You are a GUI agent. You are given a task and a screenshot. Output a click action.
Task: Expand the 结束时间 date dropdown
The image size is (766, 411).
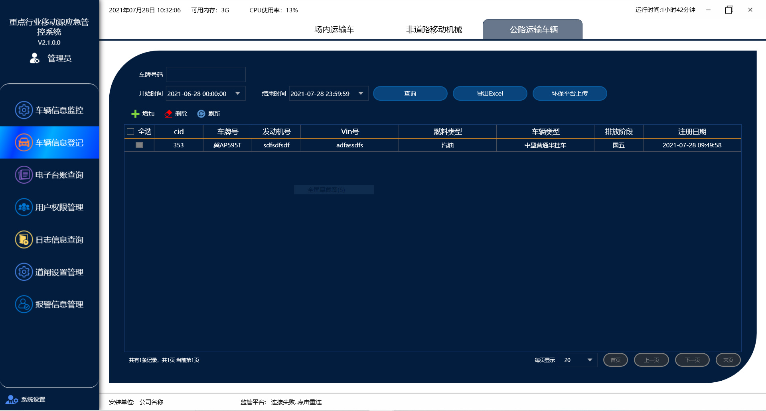(361, 94)
